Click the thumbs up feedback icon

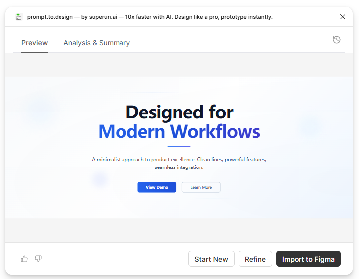point(24,259)
